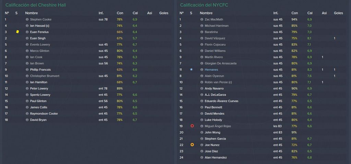Sort Cheshire Hall table by Cal column

135,13
